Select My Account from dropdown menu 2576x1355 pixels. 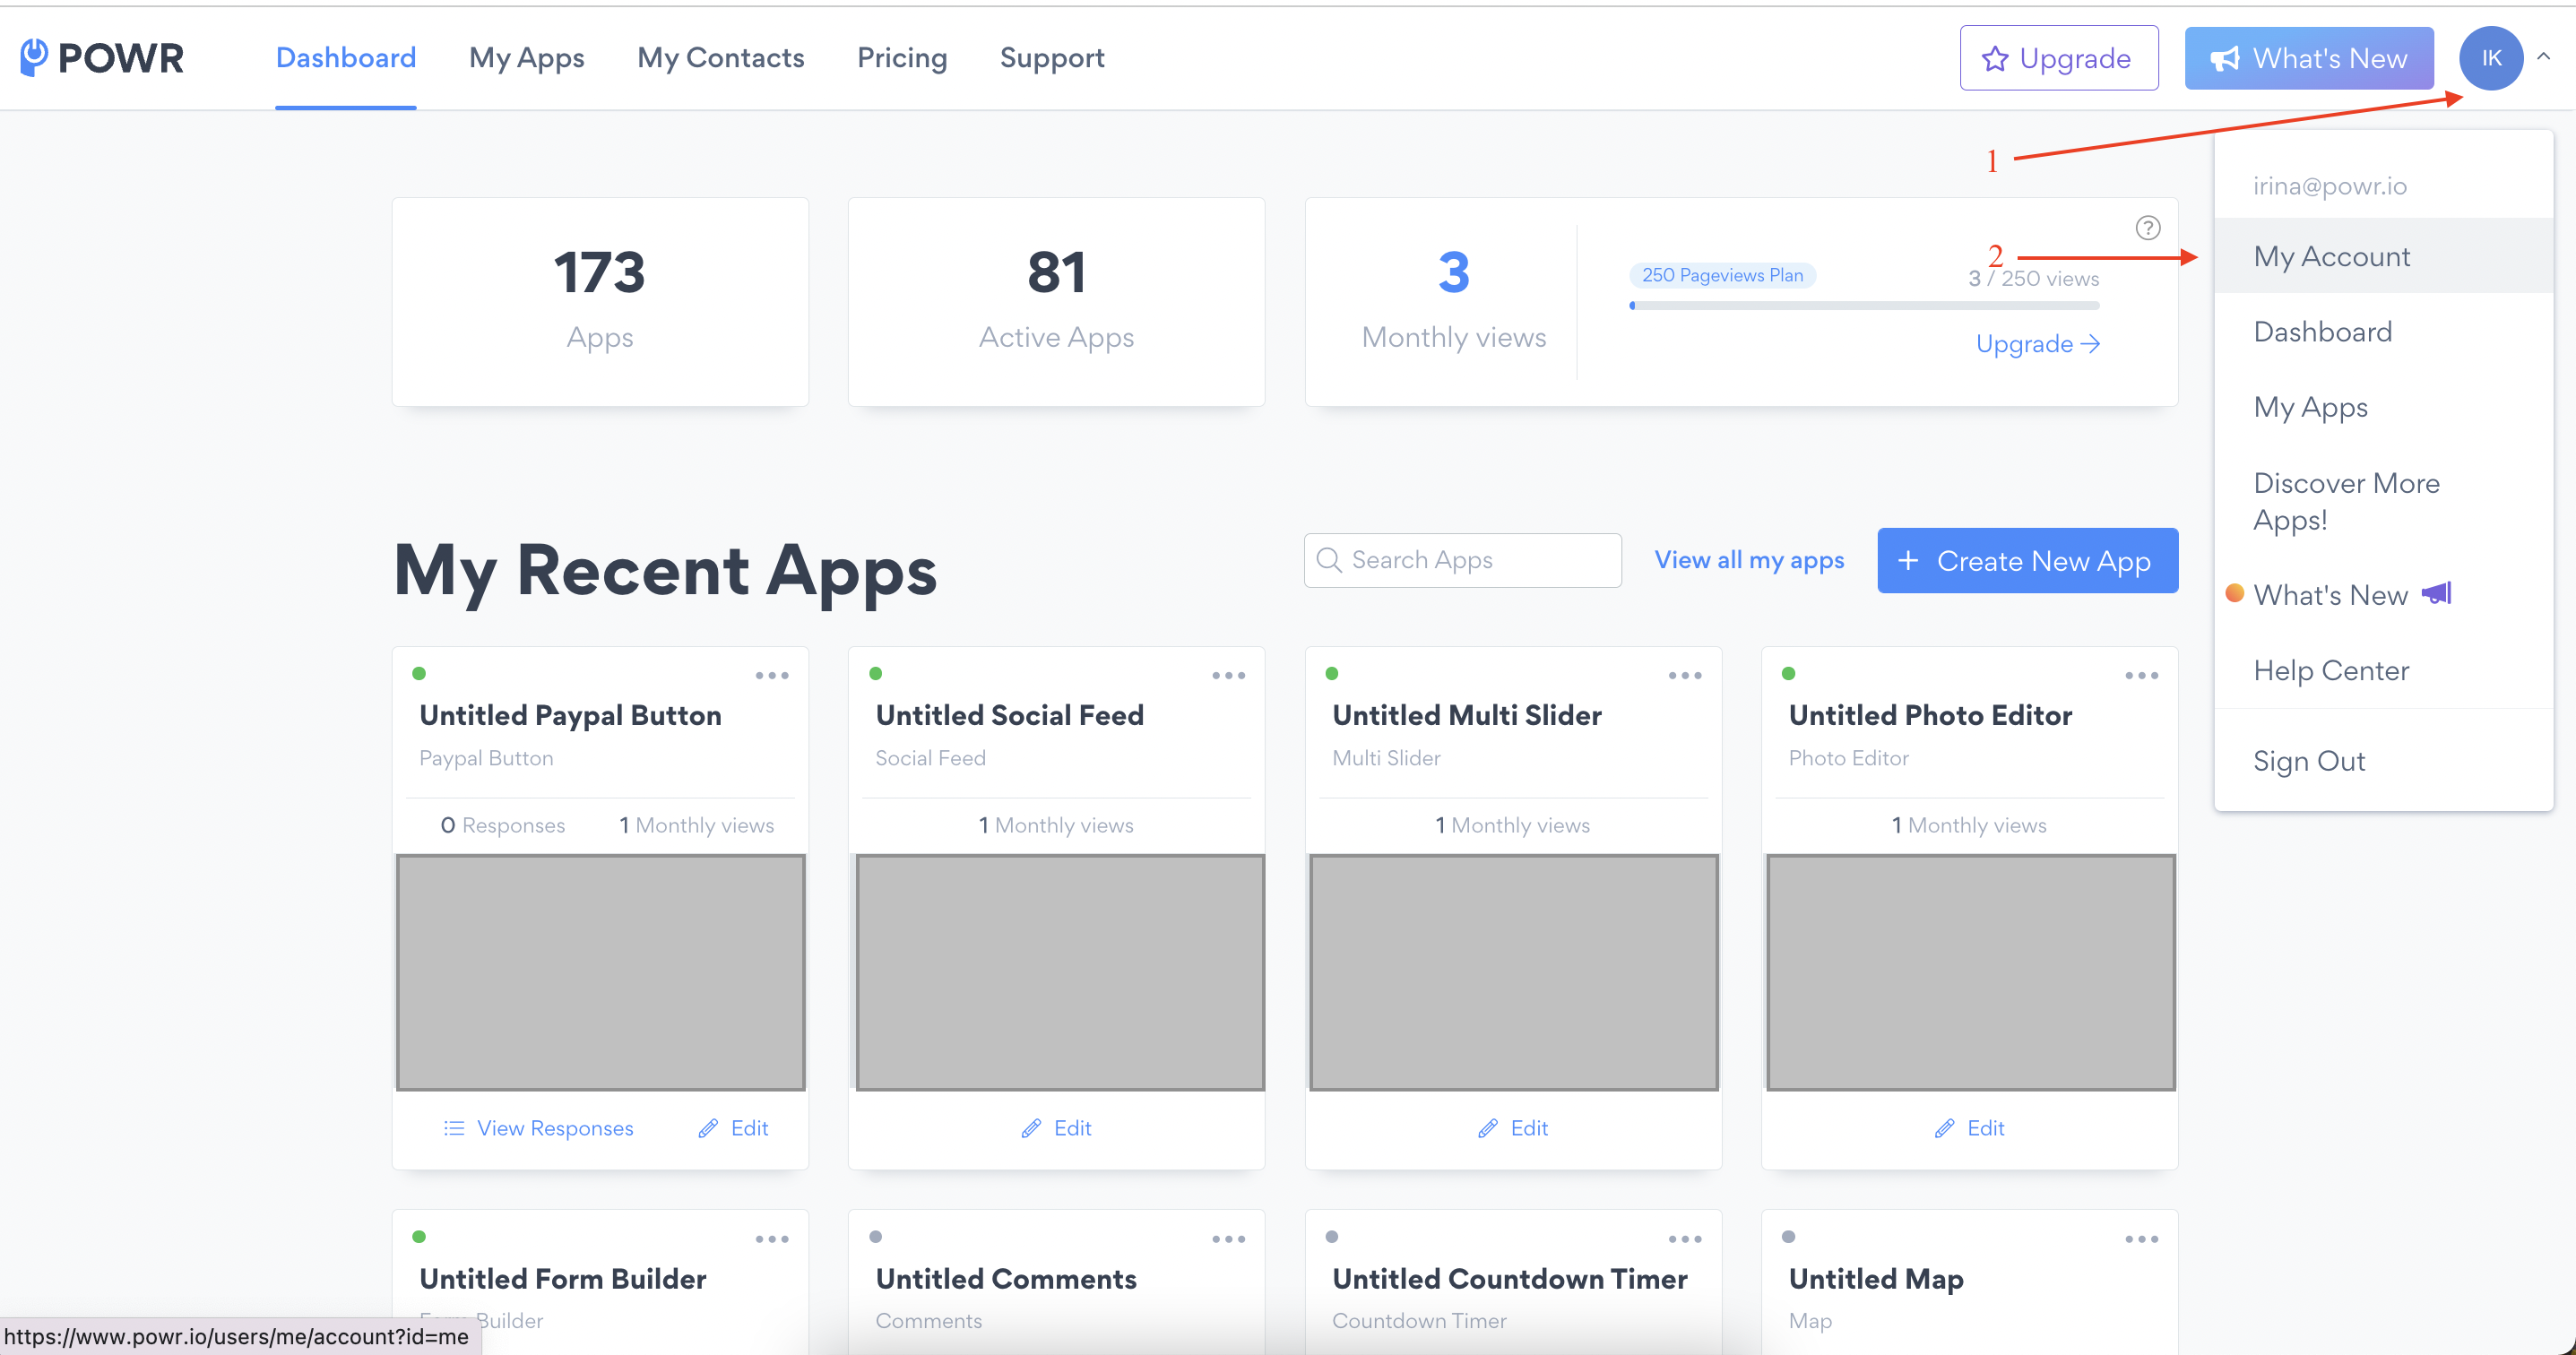click(x=2383, y=256)
